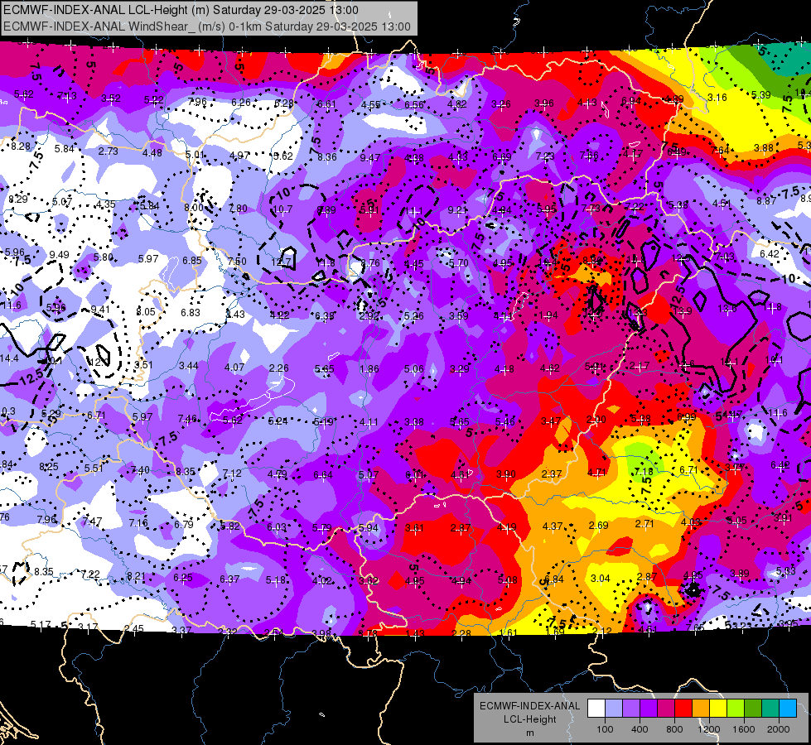
Task: Select the red legend color swatch
Action: [683, 709]
